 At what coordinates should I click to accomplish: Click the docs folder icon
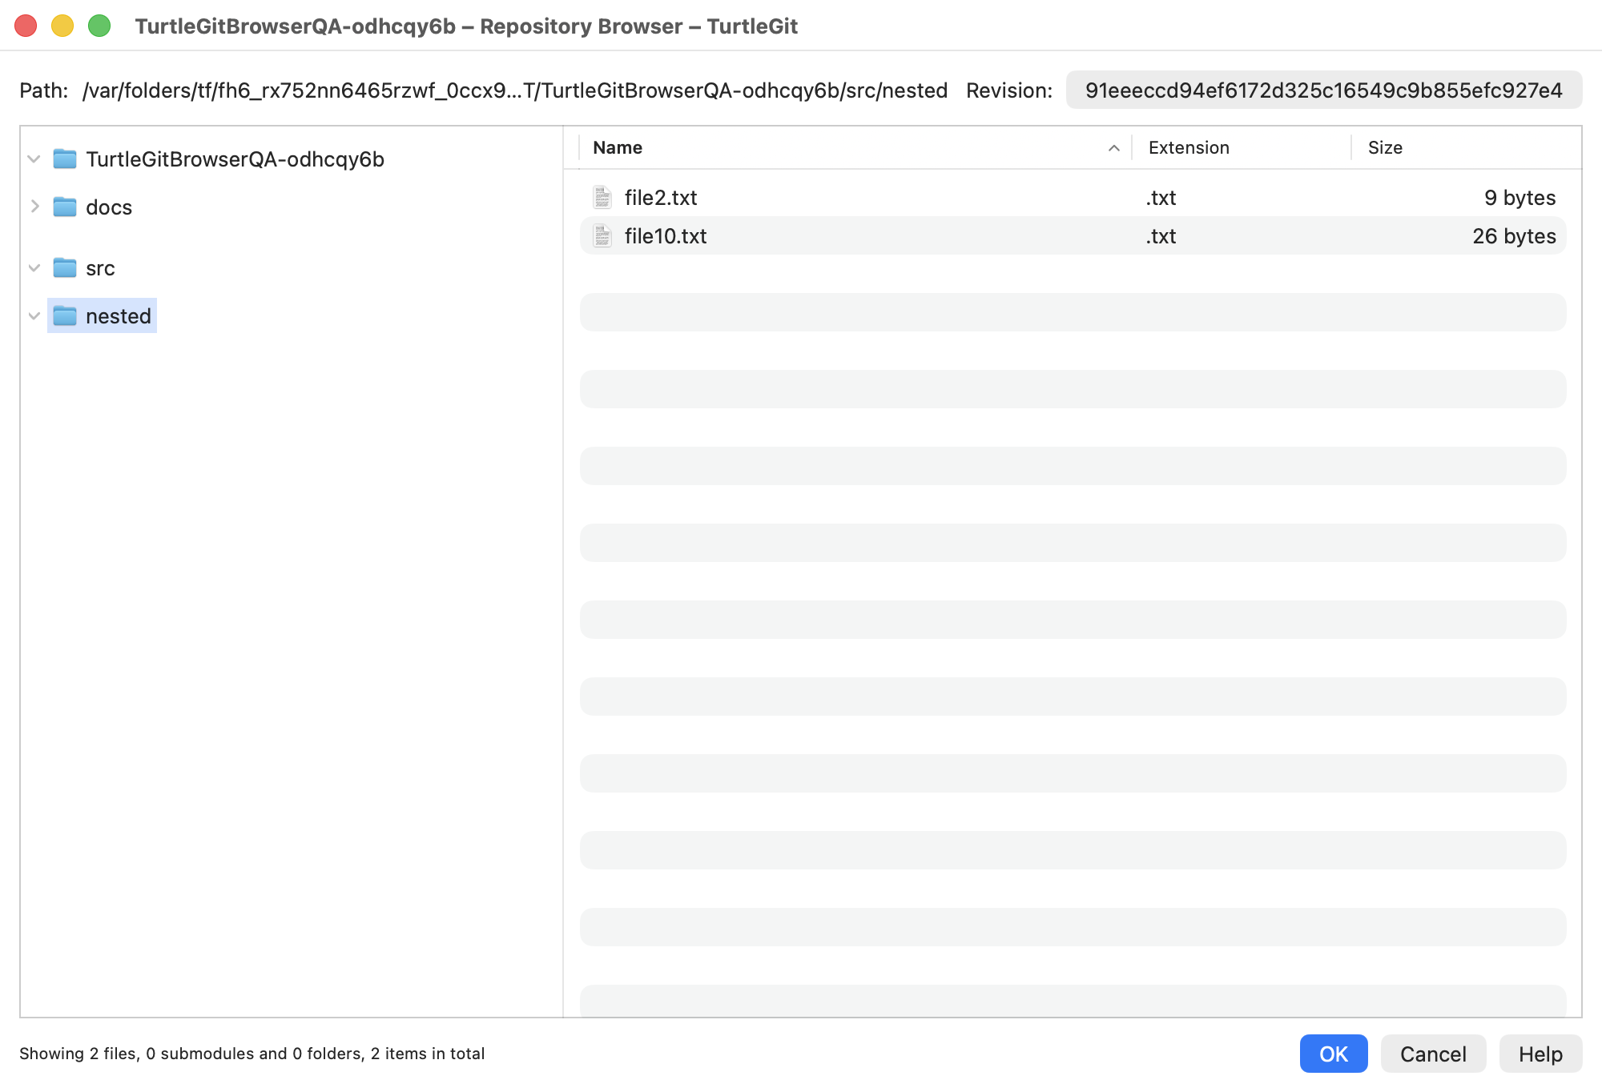(x=65, y=207)
